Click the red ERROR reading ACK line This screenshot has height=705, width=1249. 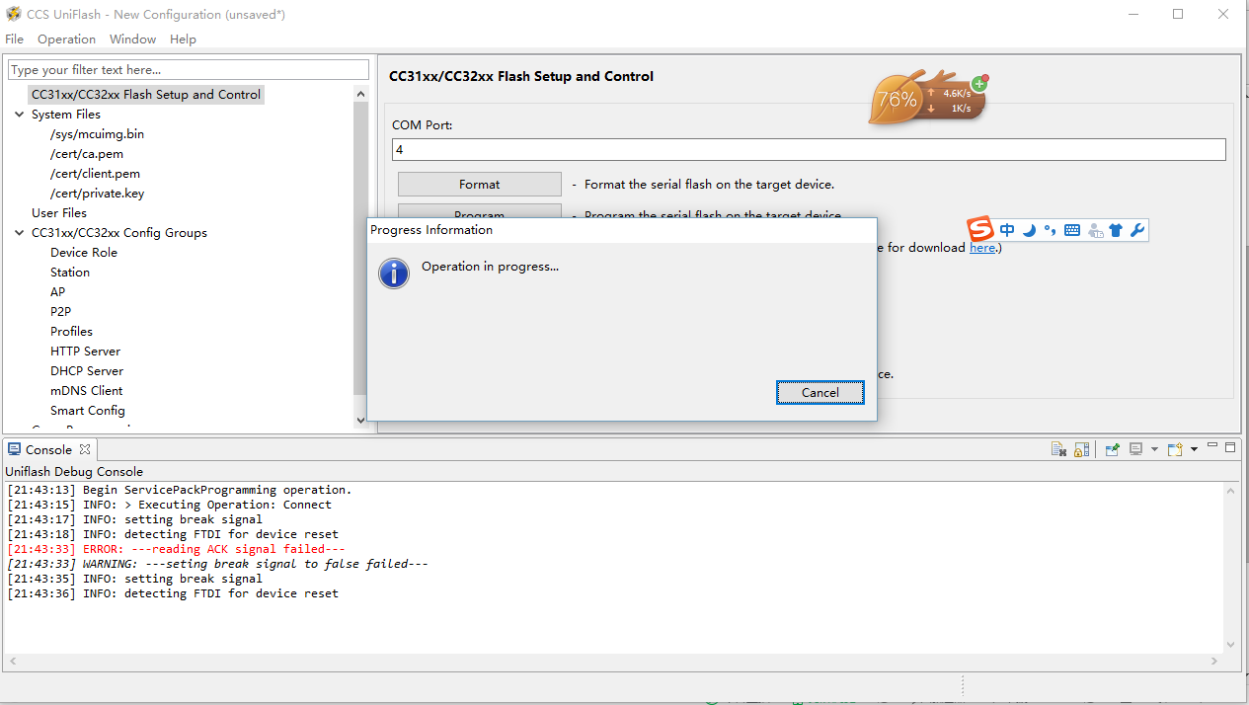[177, 549]
